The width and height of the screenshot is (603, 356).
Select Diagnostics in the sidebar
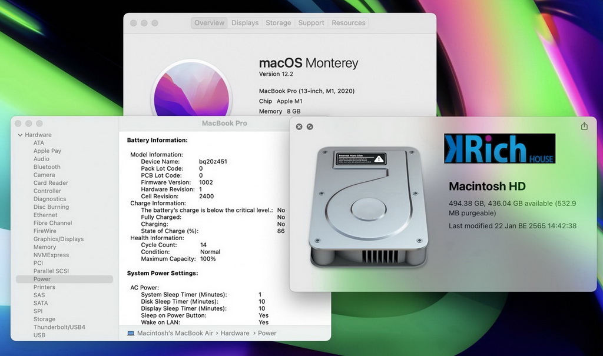point(49,199)
